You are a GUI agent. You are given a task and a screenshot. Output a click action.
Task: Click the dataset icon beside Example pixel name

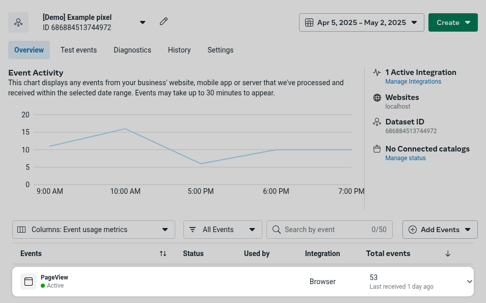tap(18, 22)
